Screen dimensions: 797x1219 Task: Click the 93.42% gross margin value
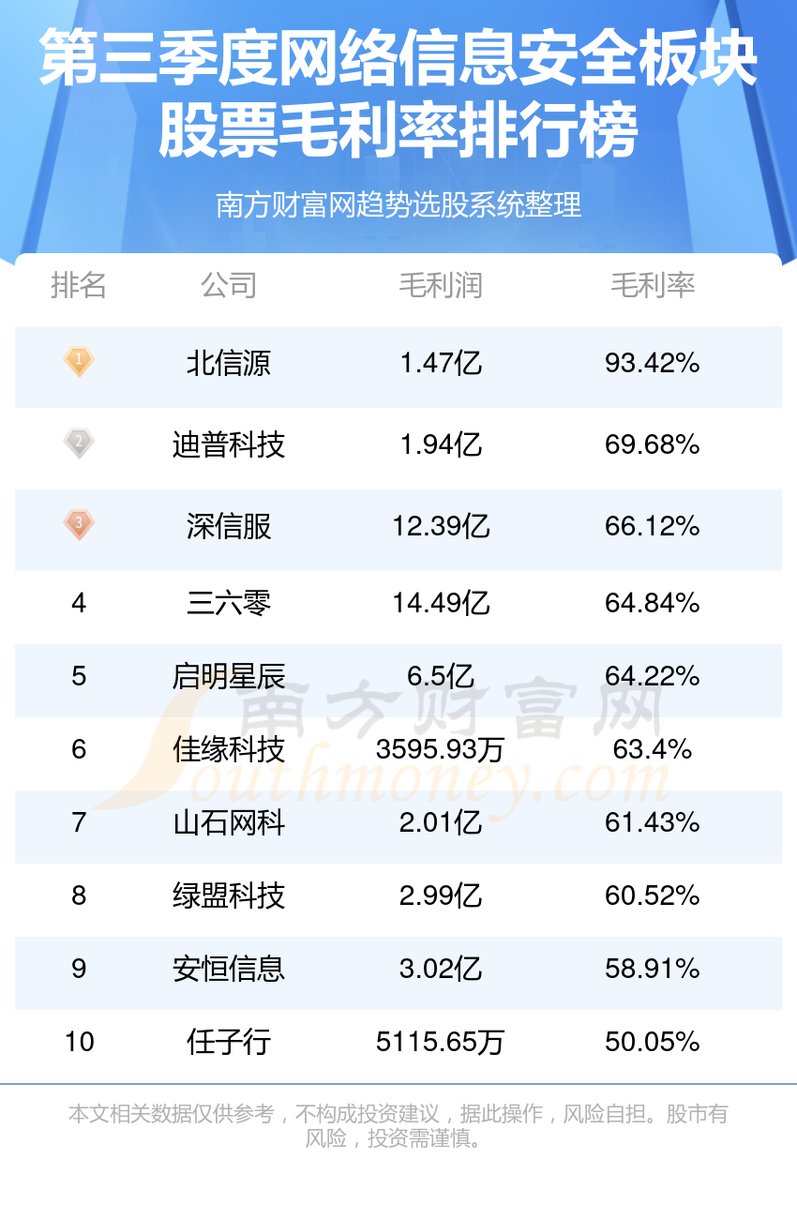pos(653,363)
